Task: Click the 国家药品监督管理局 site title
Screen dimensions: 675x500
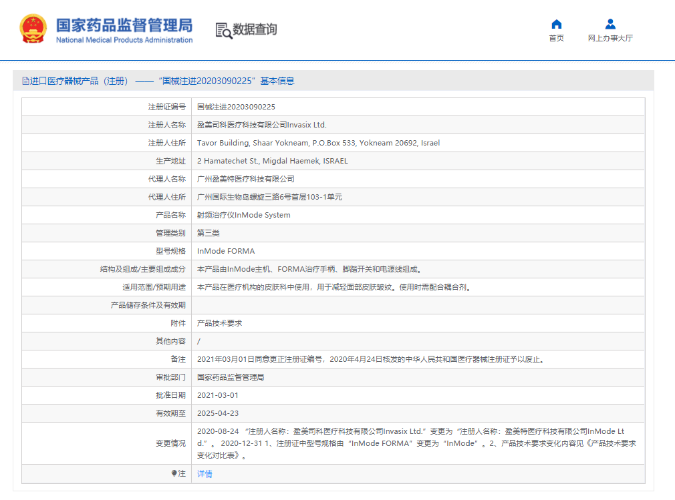Action: click(x=124, y=25)
